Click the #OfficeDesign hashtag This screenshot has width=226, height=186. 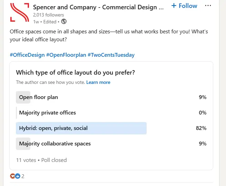27,55
